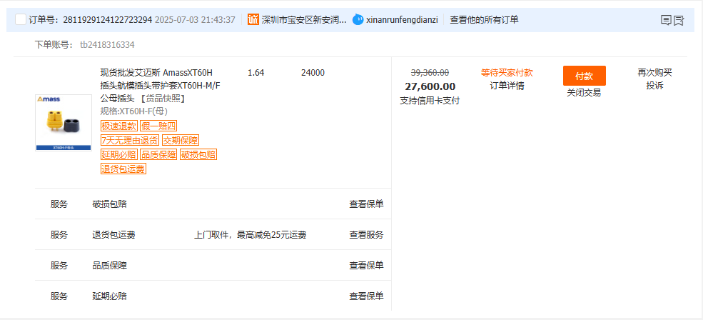This screenshot has height=320, width=703.
Task: Click the orange 诚 shop badge icon
Action: [x=253, y=19]
